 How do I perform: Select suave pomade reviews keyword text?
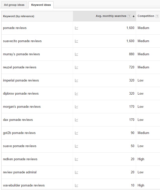coord(20,146)
